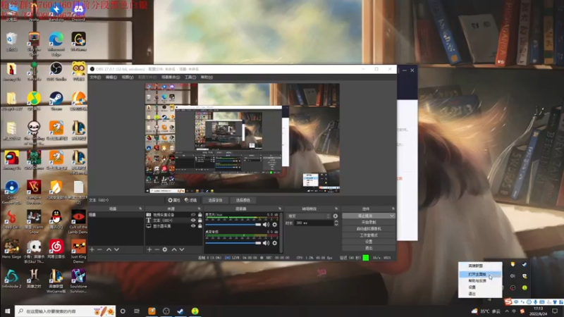The image size is (564, 317).
Task: Remove the selected source with minus icon
Action: 157,249
